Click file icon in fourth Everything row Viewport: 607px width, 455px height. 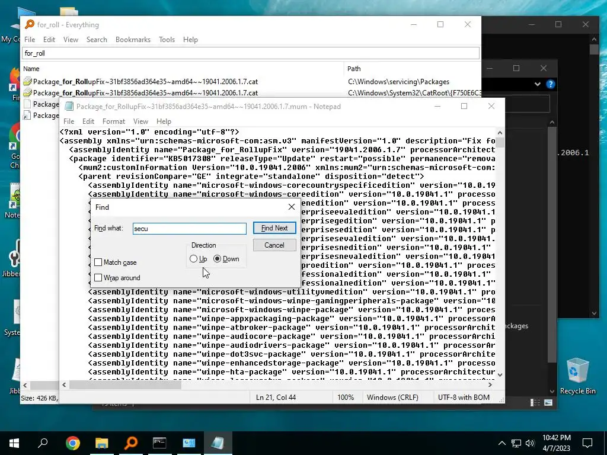tap(27, 116)
